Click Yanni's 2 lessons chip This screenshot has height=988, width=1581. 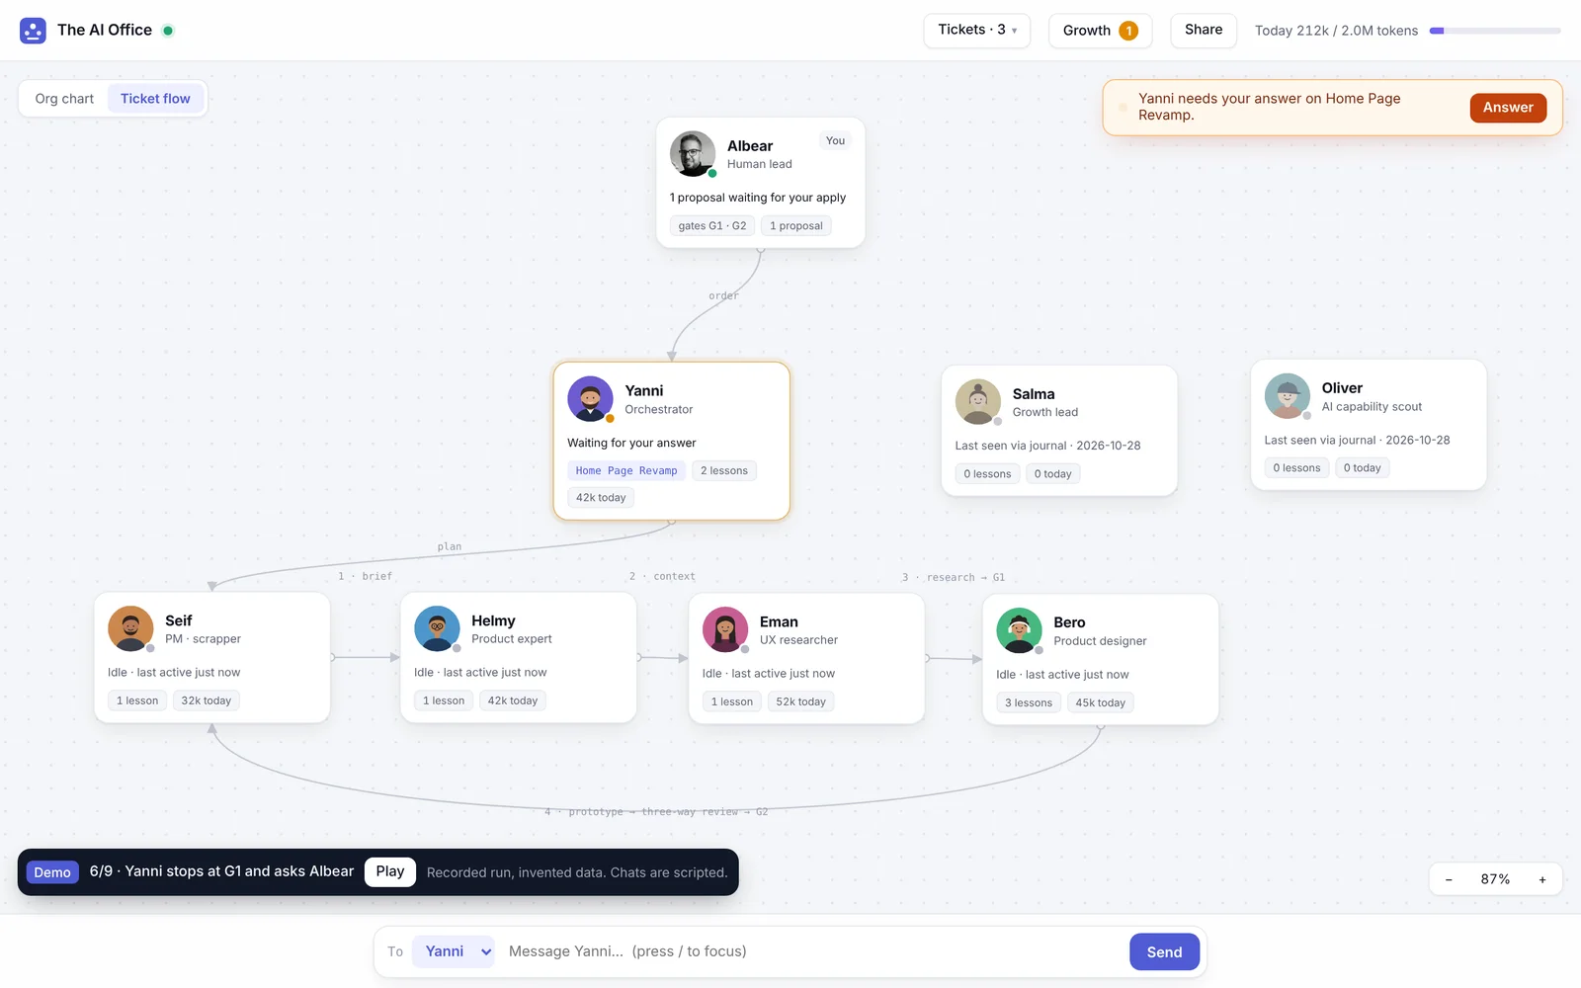coord(724,471)
